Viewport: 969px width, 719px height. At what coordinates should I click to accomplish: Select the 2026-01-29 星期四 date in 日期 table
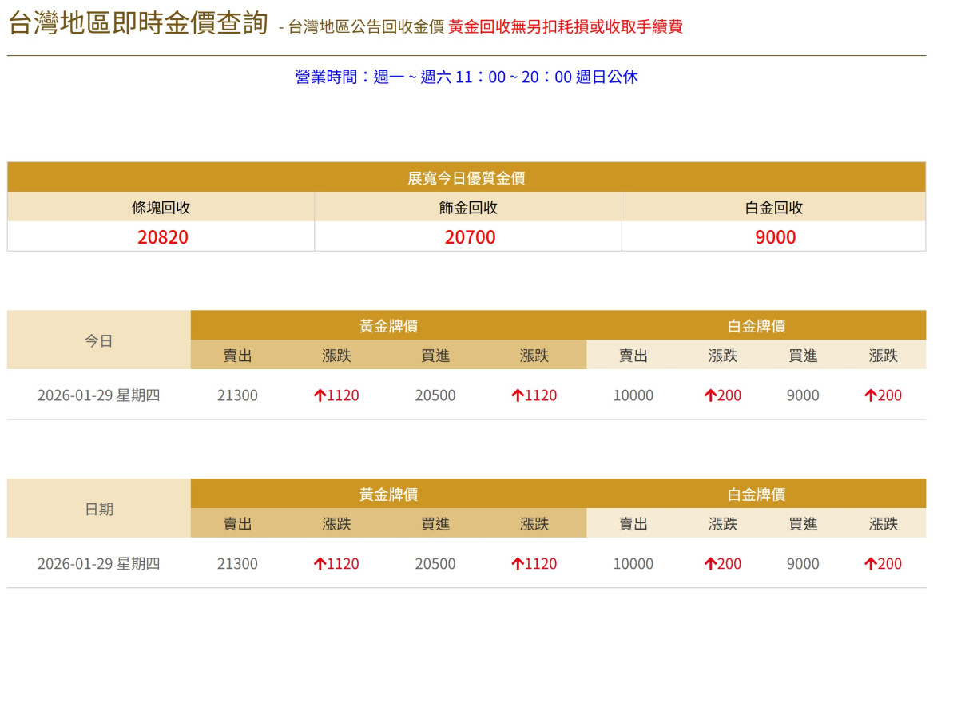pyautogui.click(x=99, y=564)
